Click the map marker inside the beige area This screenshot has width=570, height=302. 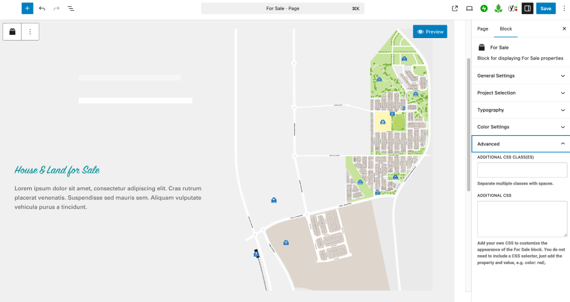[286, 242]
